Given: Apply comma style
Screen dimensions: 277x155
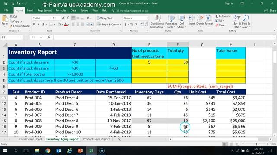Looking at the screenshot, I should click(136, 24).
